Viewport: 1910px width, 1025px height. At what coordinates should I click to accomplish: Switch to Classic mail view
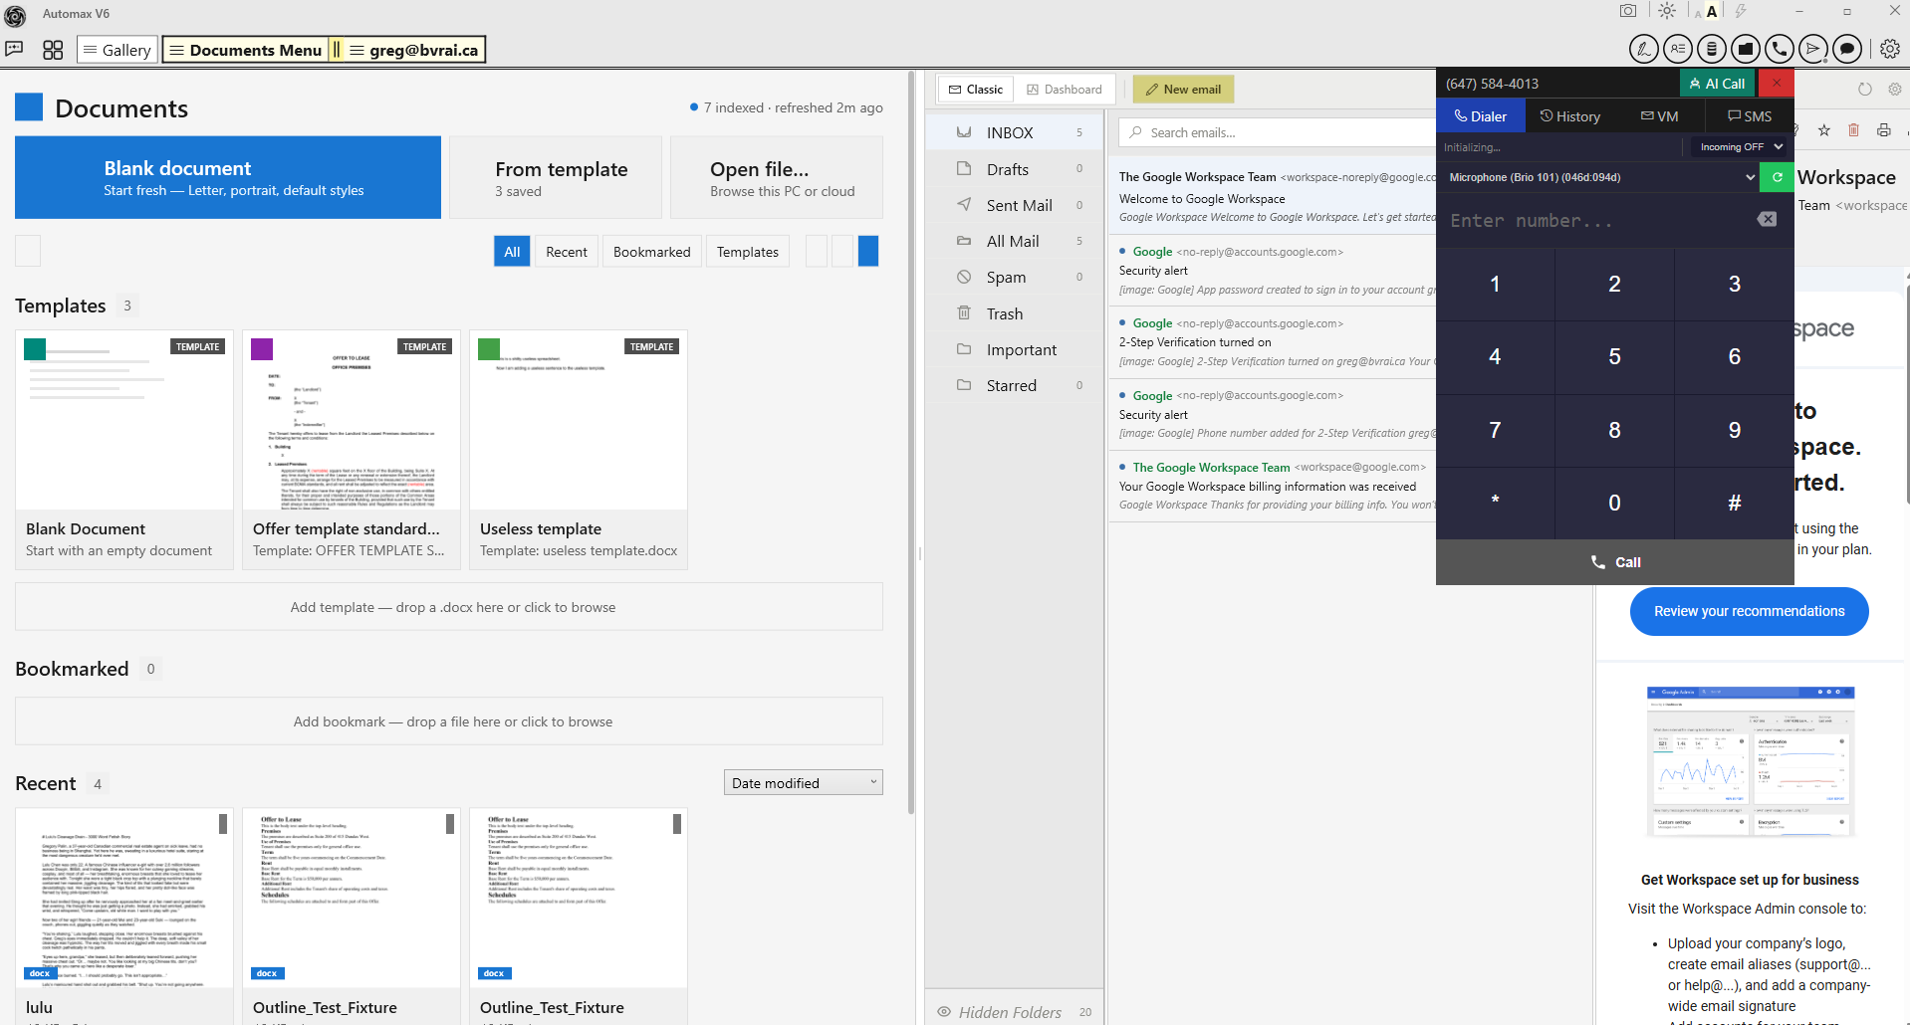click(976, 90)
